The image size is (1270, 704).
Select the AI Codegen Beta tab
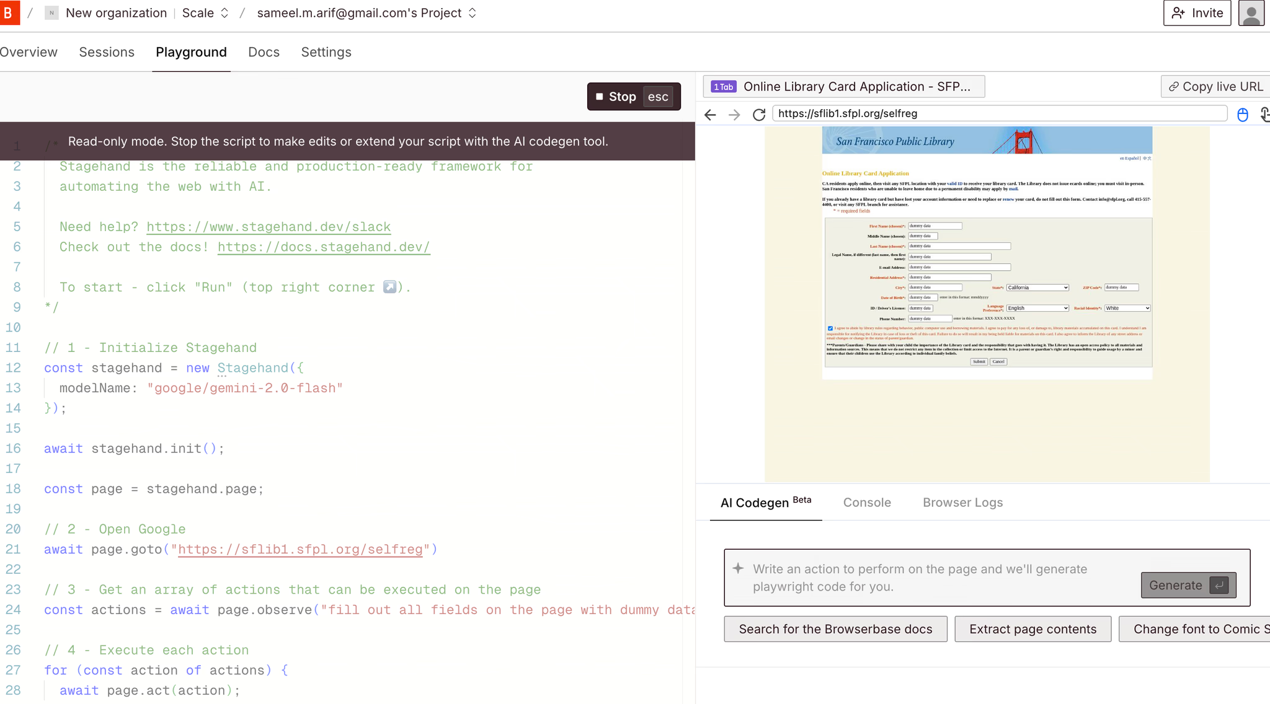point(766,502)
